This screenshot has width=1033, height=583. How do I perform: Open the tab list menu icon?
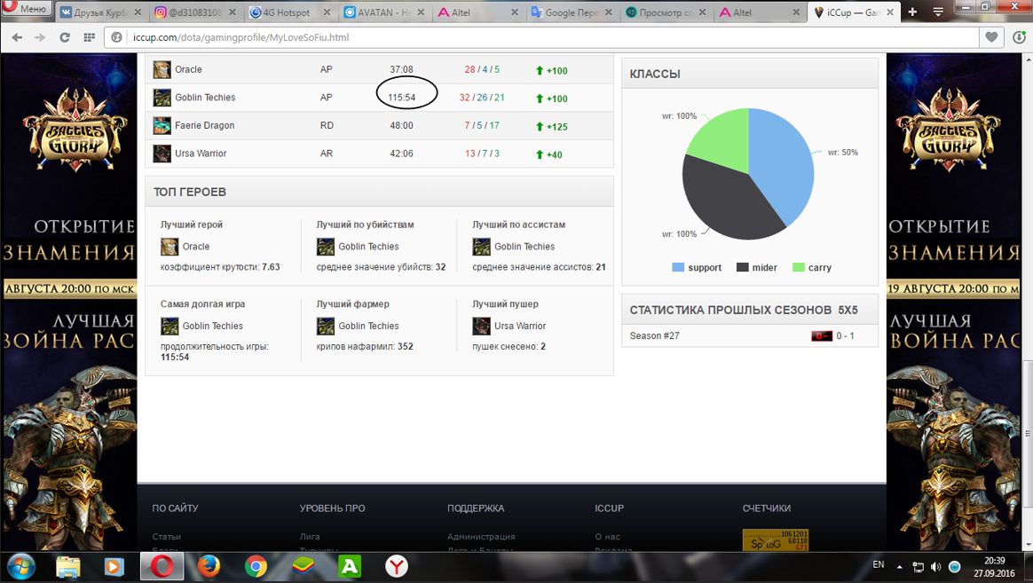coord(938,12)
